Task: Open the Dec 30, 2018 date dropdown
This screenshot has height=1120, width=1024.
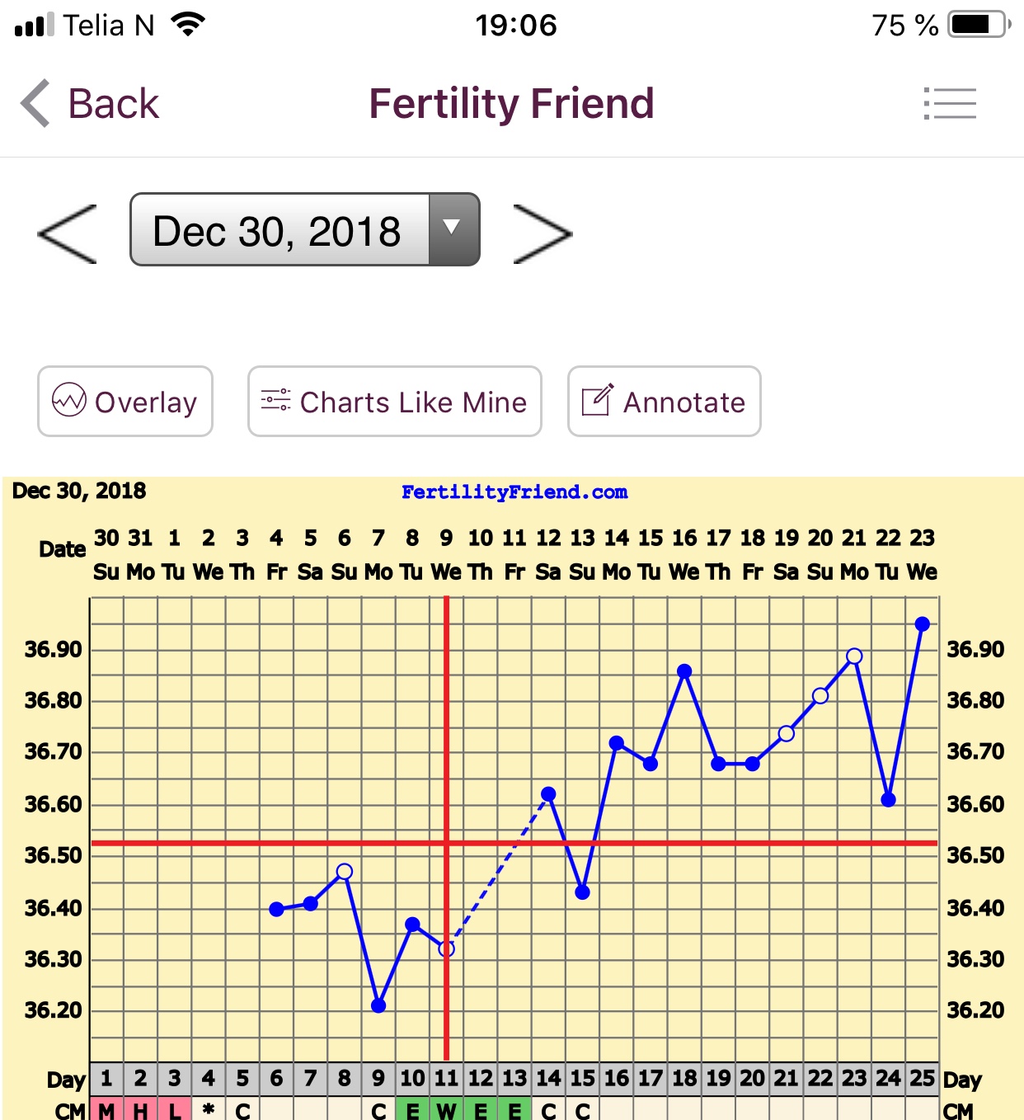Action: tap(279, 230)
